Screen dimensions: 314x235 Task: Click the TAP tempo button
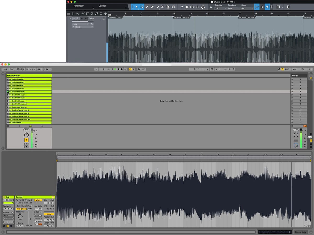click(x=12, y=69)
